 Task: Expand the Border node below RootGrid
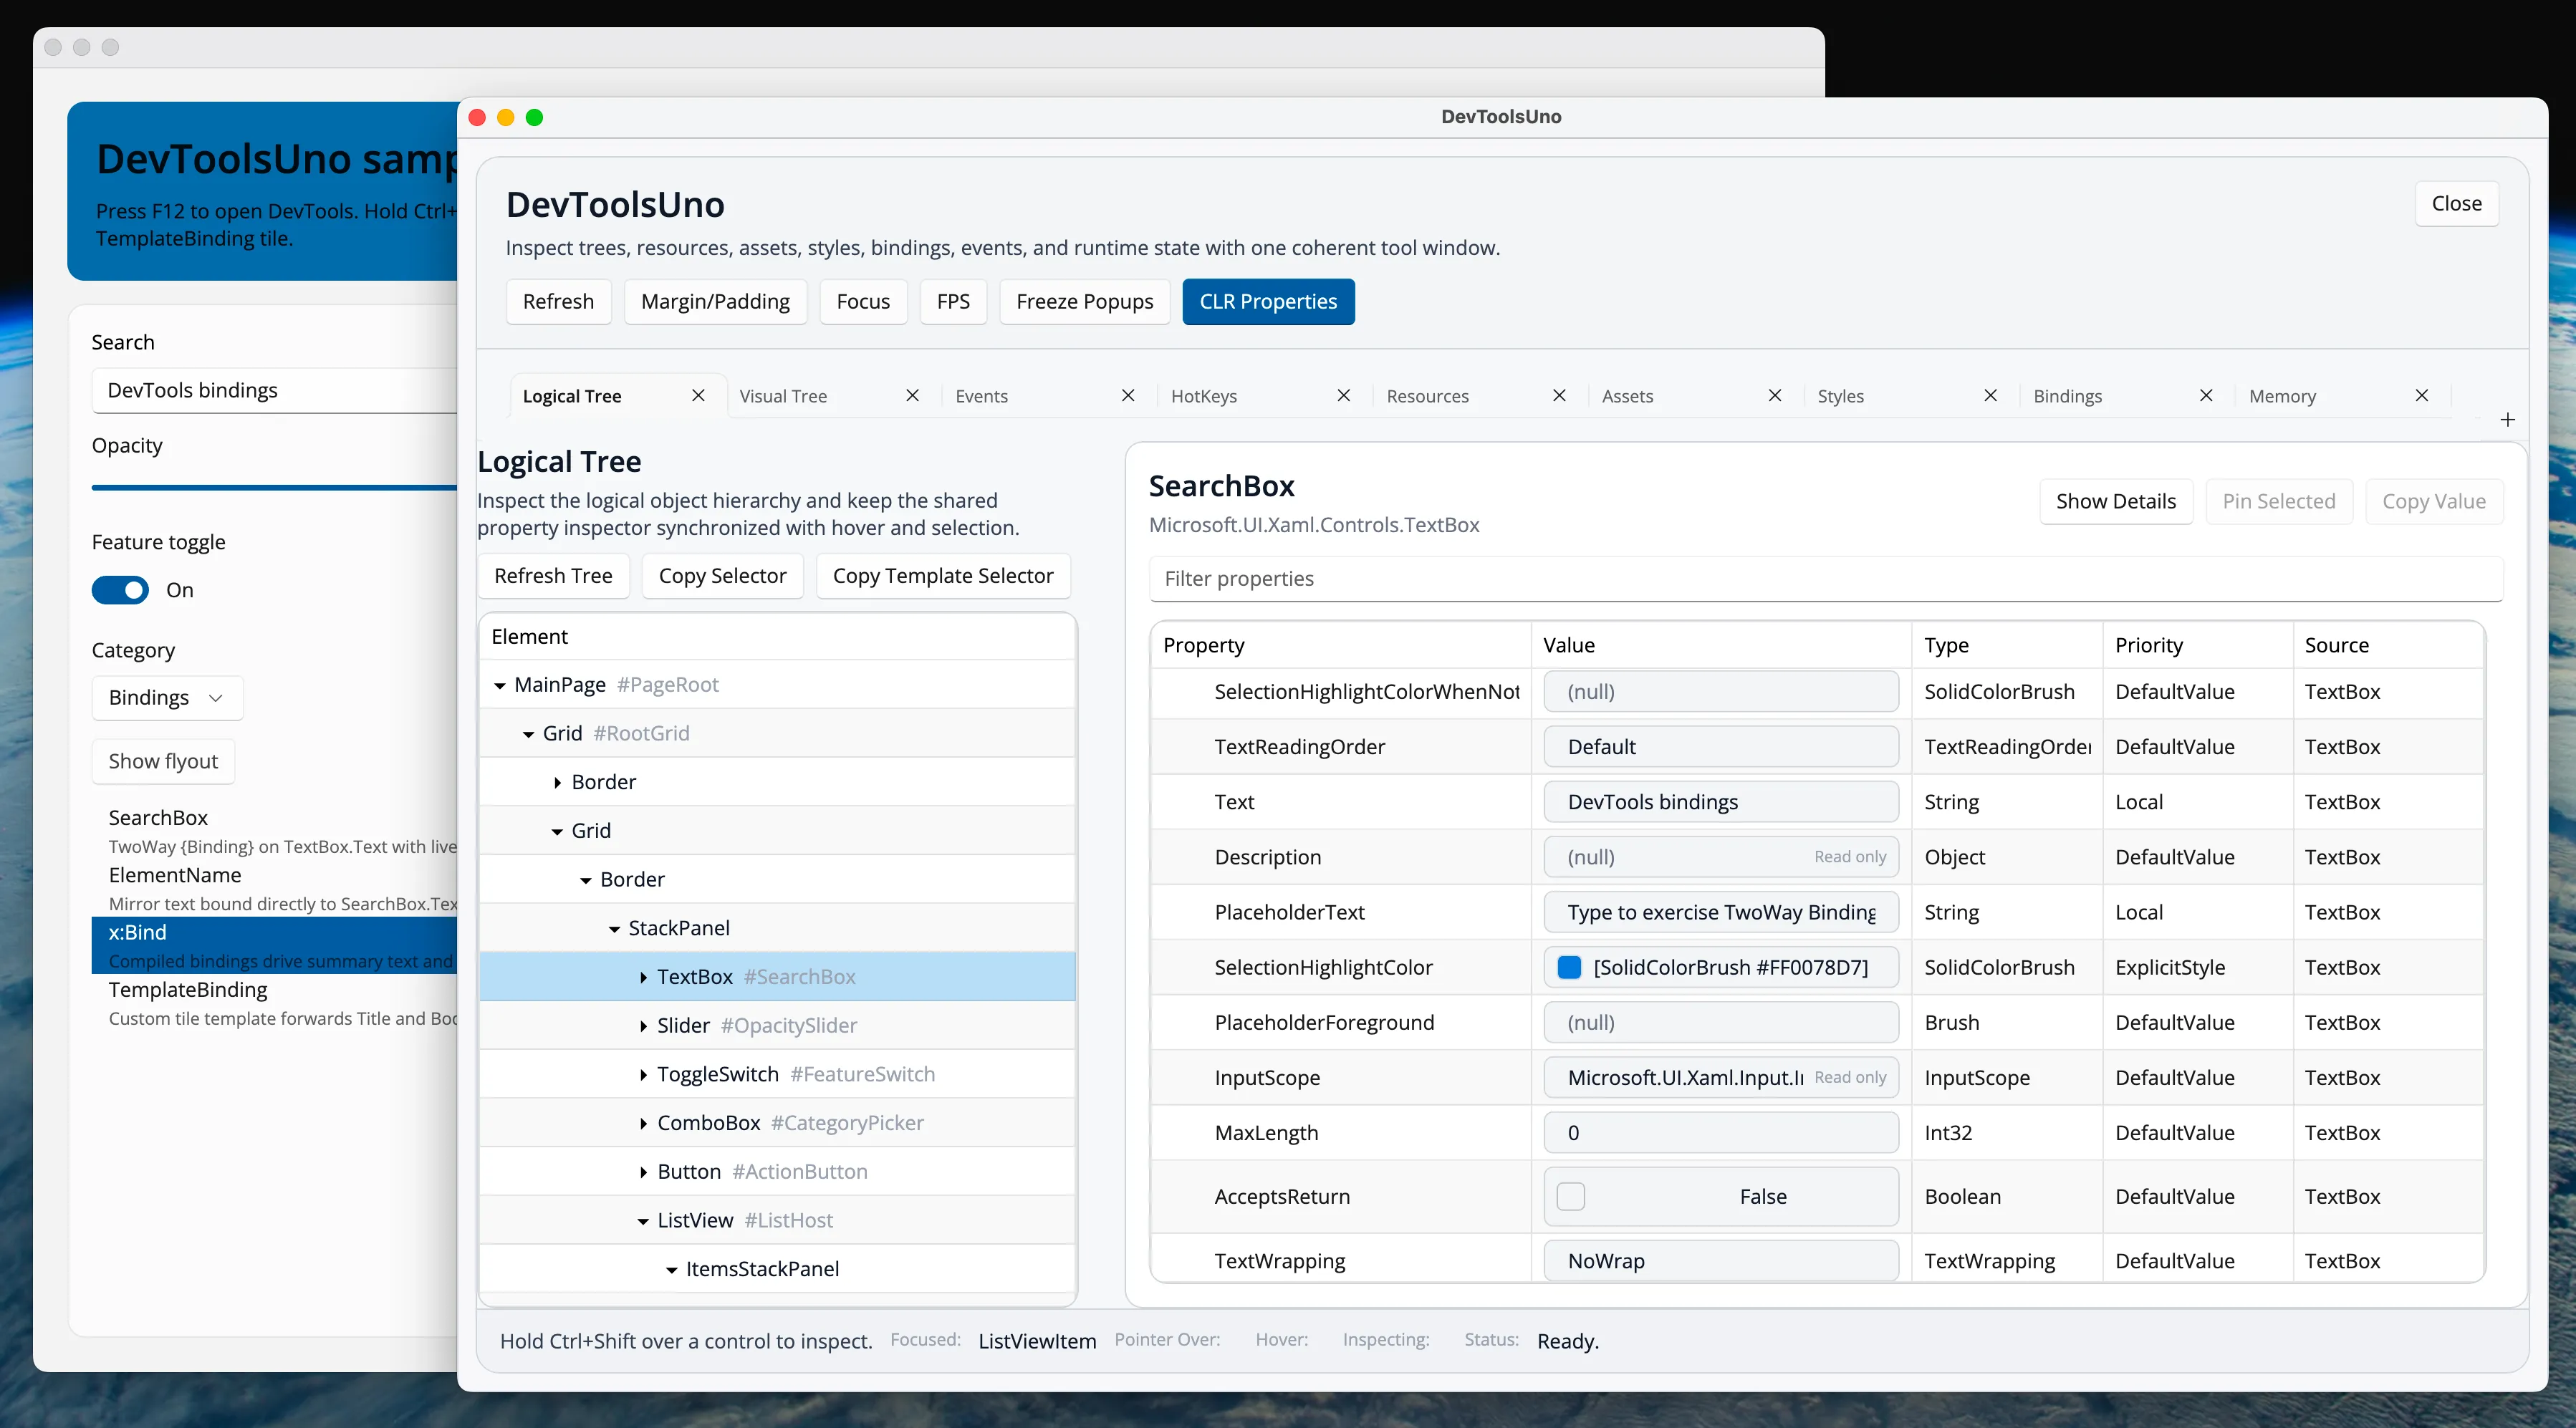[557, 783]
